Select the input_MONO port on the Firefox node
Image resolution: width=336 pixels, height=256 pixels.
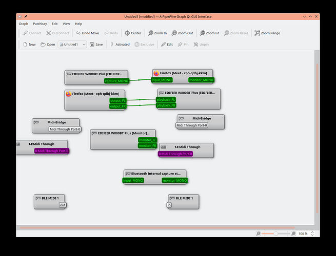pyautogui.click(x=162, y=80)
